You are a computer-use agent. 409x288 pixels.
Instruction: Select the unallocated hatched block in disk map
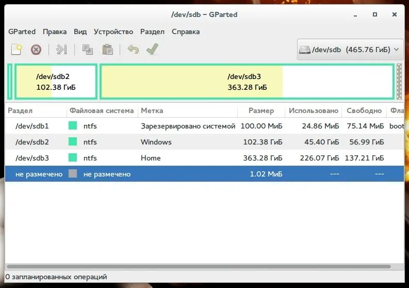point(399,82)
